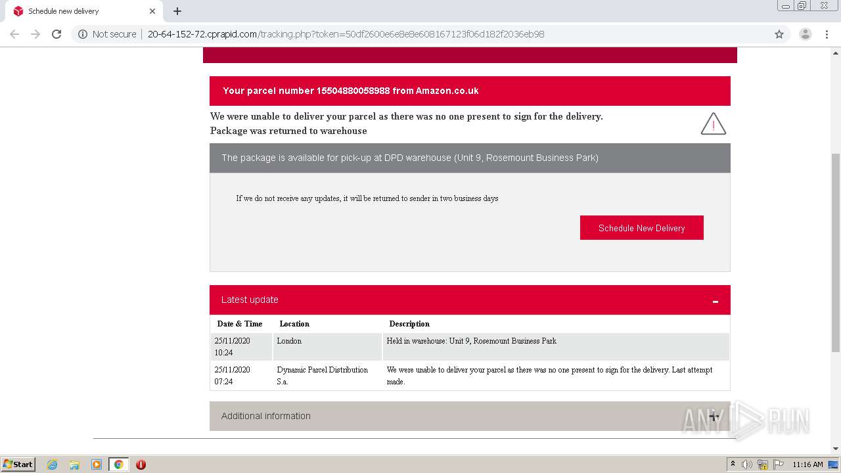Click scrollbar up arrow
Screen dimensions: 841x473
point(836,53)
